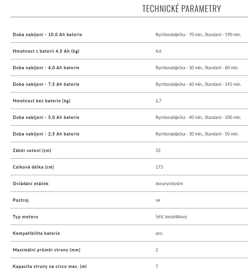Select the Maximální průměr struny (mm) label
248x274 pixels.
tap(47, 250)
